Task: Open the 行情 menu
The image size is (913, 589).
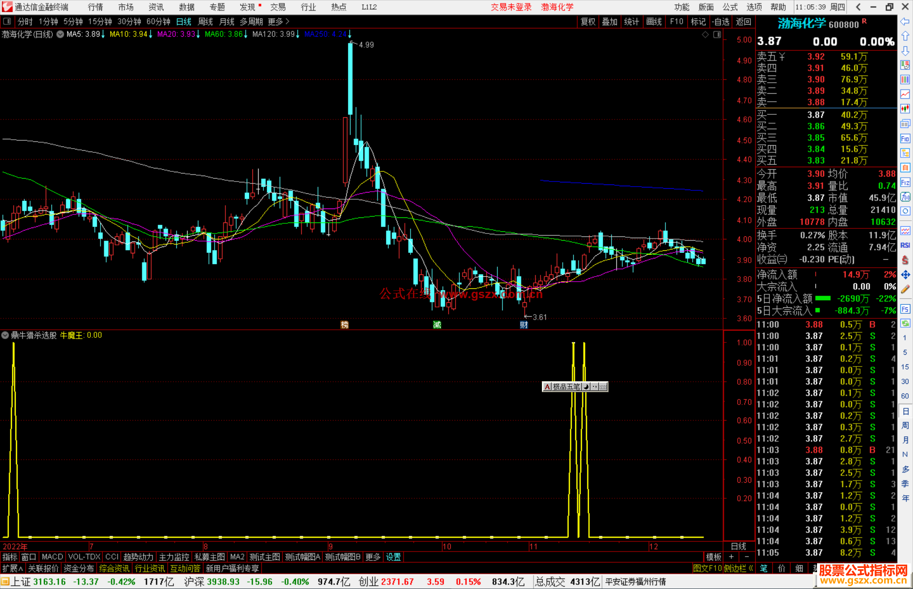Action: coord(95,7)
